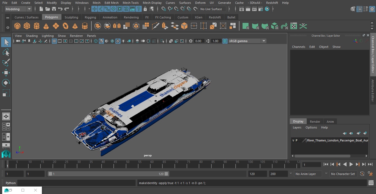Toggle the viewport grid display
This screenshot has width=376, height=194.
[54, 41]
